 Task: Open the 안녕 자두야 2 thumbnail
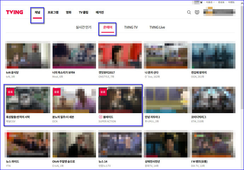point(166,100)
